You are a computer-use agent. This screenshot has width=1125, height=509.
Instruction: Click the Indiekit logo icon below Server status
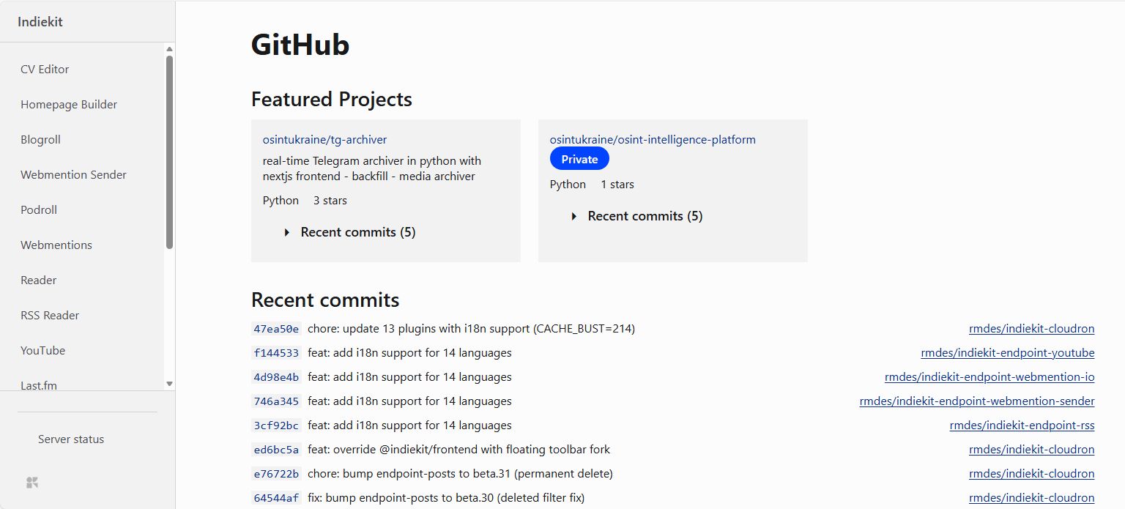[32, 483]
